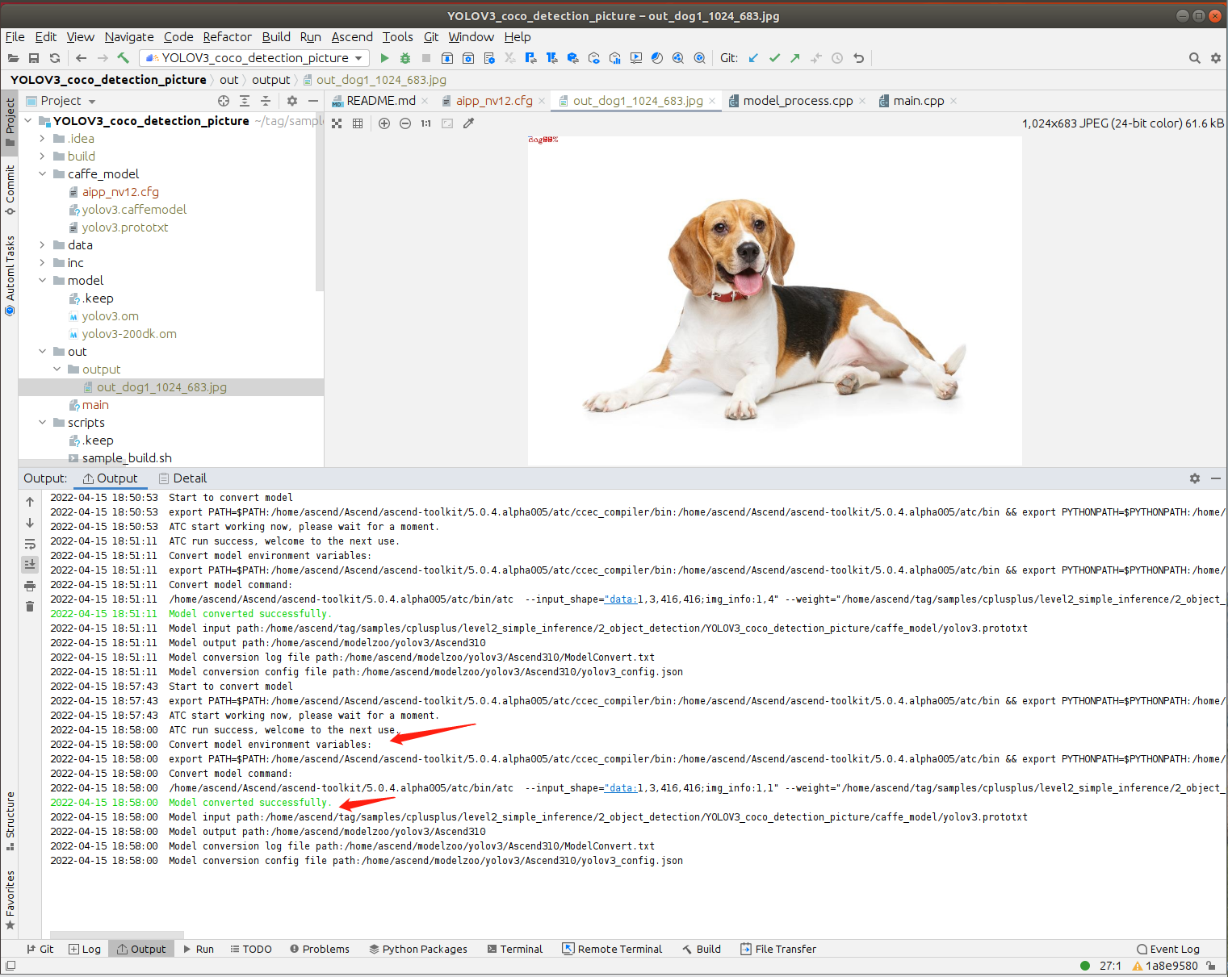Pick a color with the eyedropper tool
The image size is (1228, 977).
pos(468,123)
